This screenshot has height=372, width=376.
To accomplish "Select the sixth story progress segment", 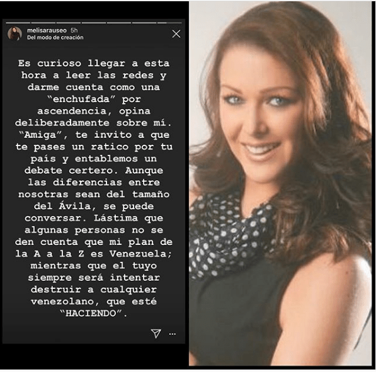I will click(x=144, y=23).
